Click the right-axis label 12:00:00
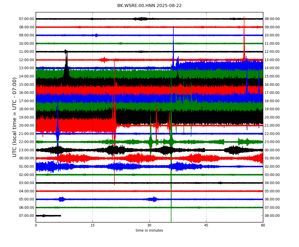The image size is (299, 247). [272, 52]
